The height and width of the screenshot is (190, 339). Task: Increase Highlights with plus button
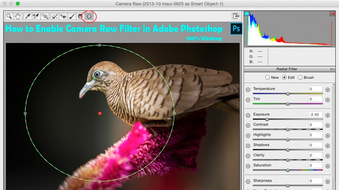pyautogui.click(x=328, y=136)
